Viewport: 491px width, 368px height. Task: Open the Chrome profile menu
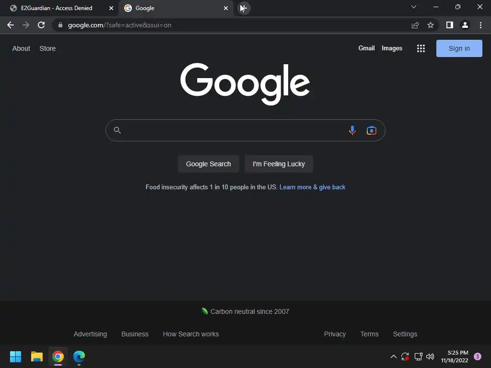click(465, 25)
